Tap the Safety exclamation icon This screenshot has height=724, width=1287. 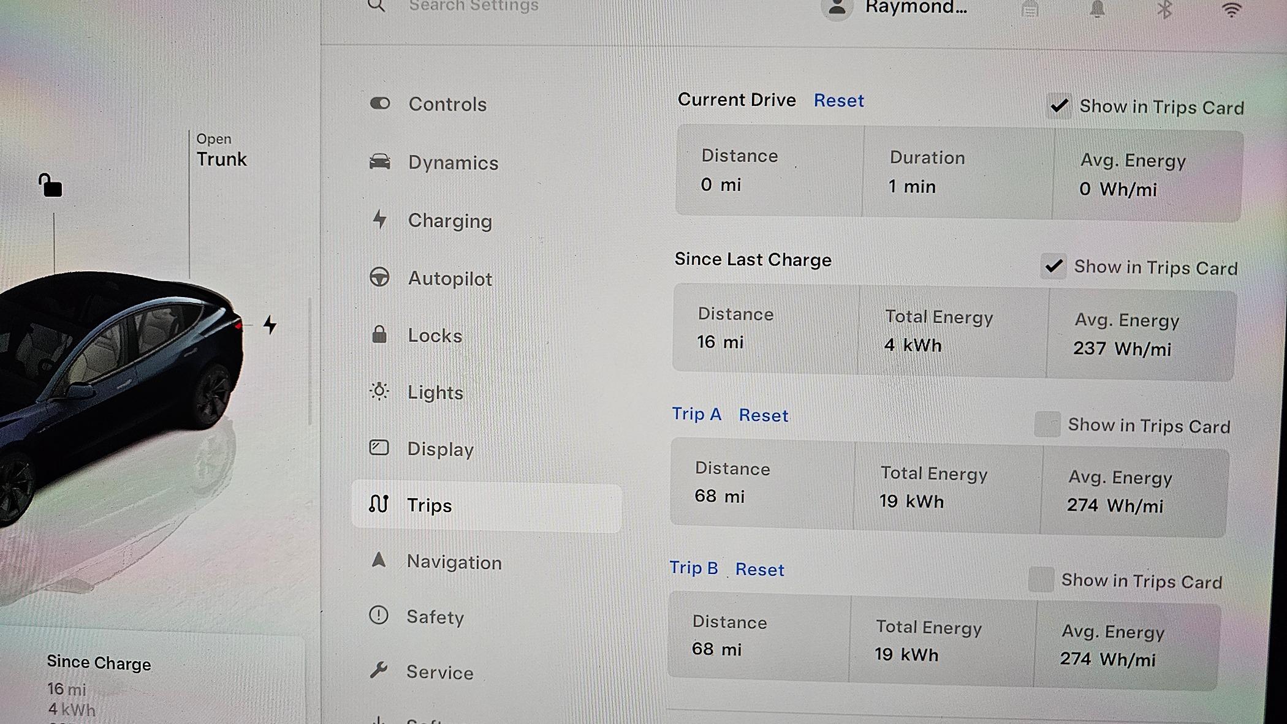coord(379,615)
